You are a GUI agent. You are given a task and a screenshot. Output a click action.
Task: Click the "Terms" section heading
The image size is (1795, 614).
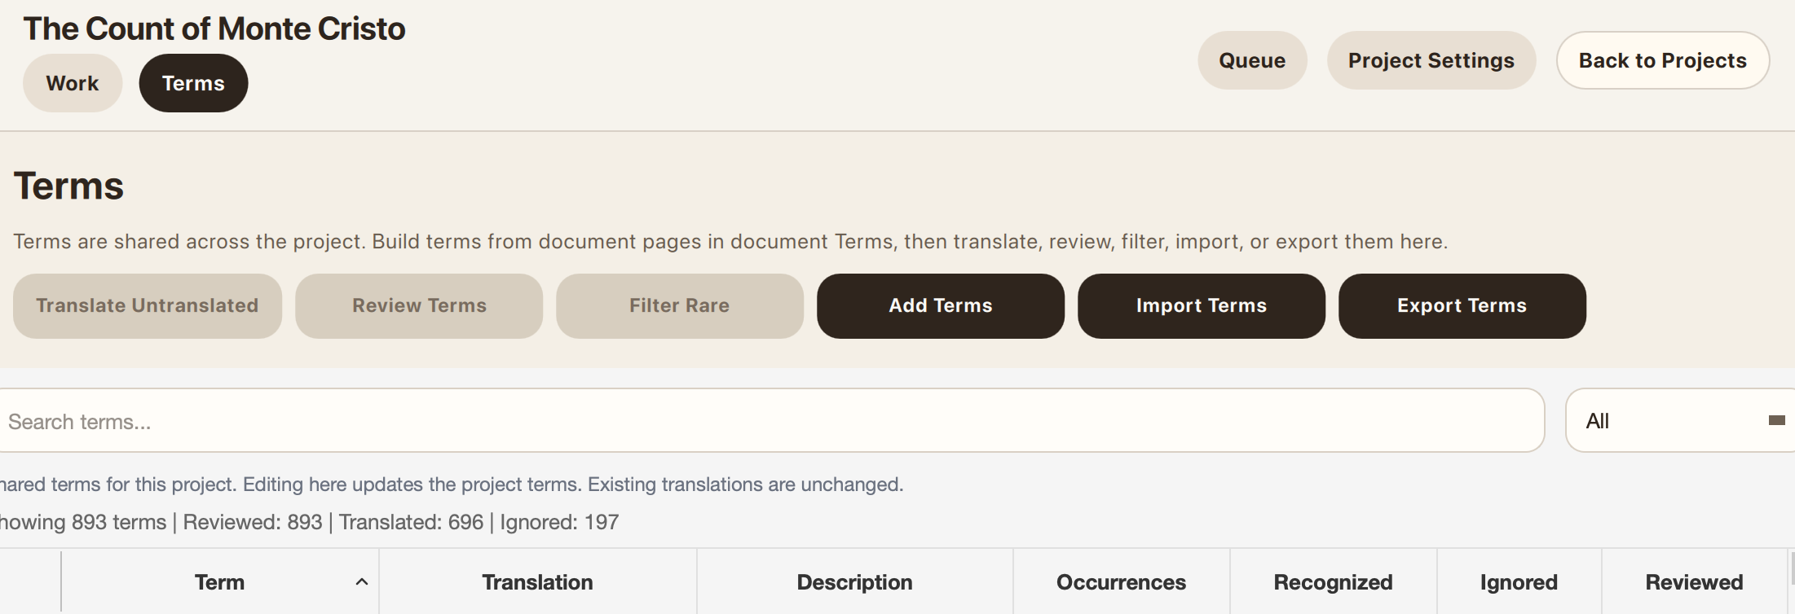click(68, 186)
